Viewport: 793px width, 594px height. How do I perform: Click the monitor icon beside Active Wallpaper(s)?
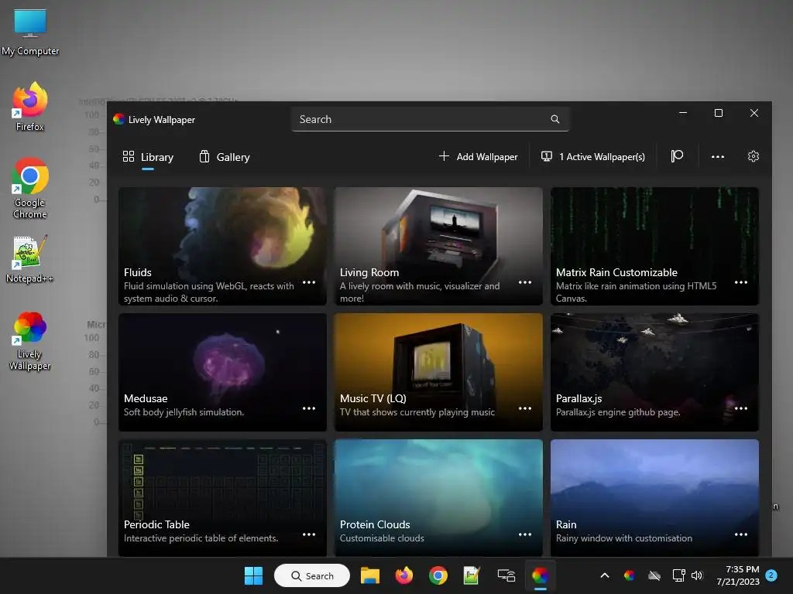[x=547, y=156]
